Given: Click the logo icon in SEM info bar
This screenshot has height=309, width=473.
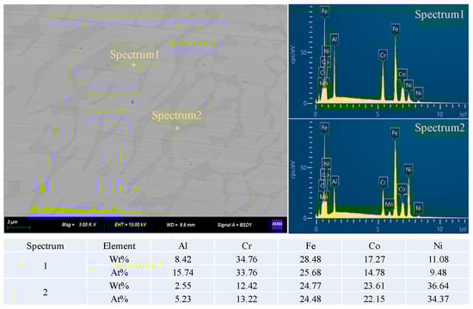Looking at the screenshot, I should click(x=277, y=225).
